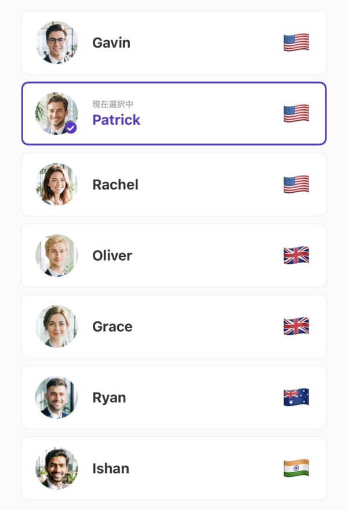Screen dimensions: 348x510
Task: Click the currently selected Patrick name
Action: (x=116, y=120)
